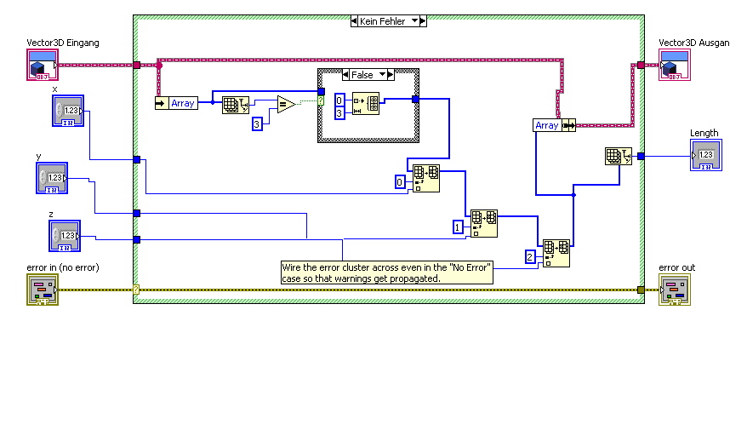The image size is (730, 436).
Task: Click the Length numeric indicator terminal
Action: pyautogui.click(x=706, y=155)
